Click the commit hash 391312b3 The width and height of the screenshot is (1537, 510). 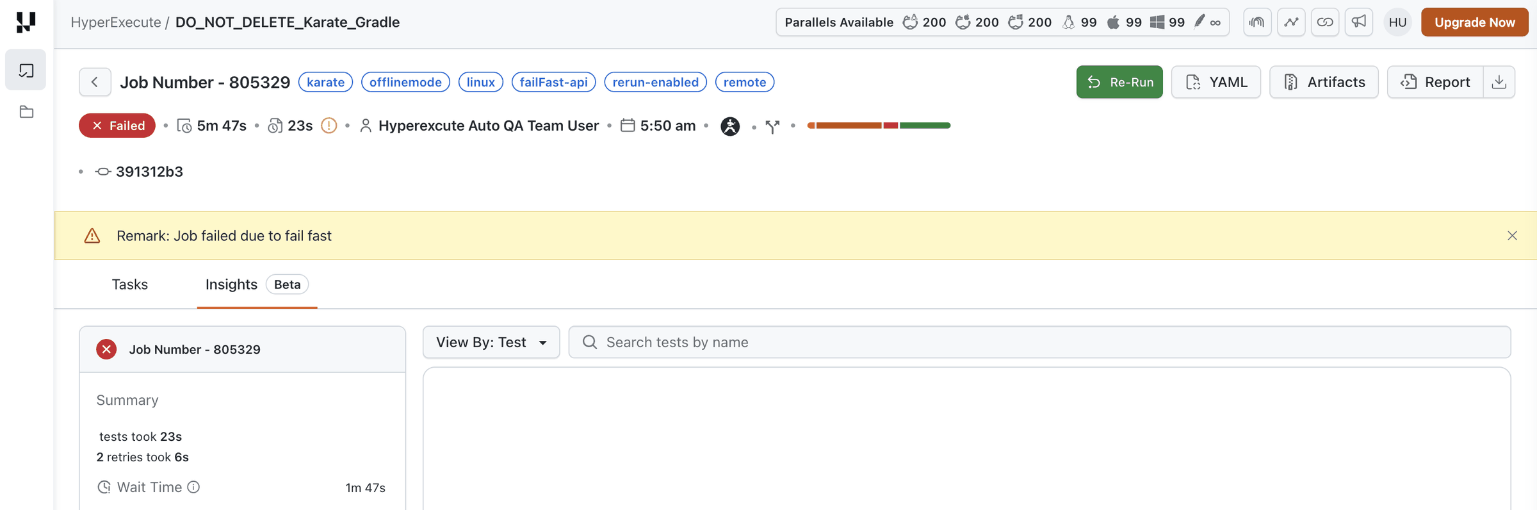(149, 172)
